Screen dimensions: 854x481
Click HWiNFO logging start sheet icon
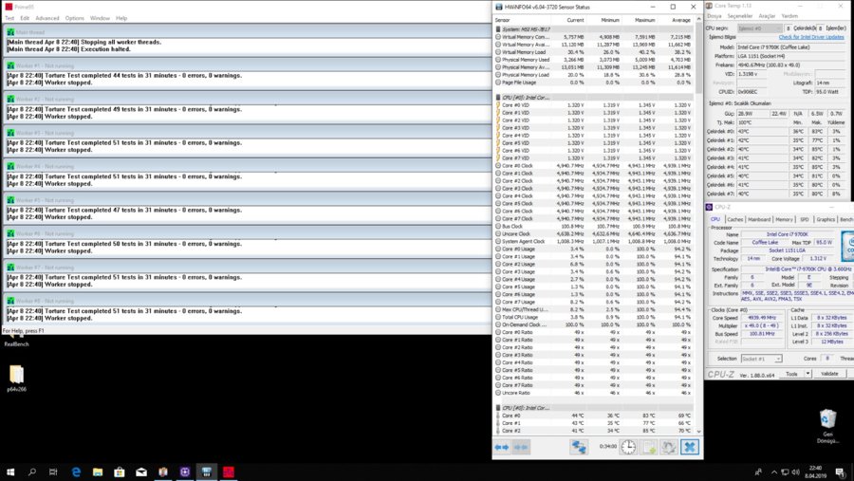click(649, 447)
